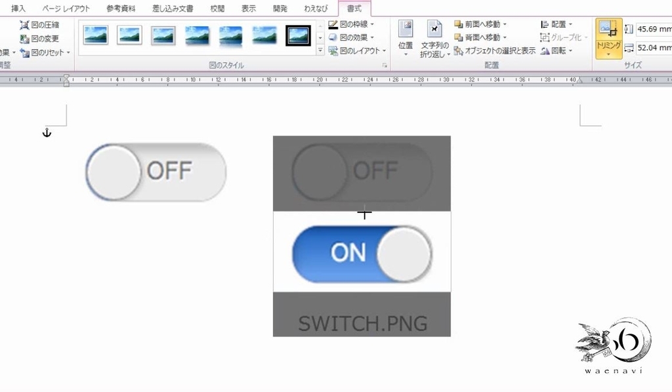Click the 図の効果 effects icon
Screen dimensions: 672x392
pos(333,37)
